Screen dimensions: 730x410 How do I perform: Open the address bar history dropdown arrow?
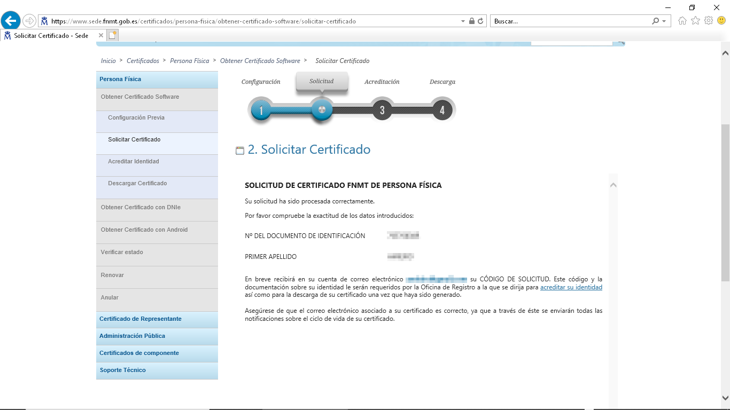pos(463,21)
